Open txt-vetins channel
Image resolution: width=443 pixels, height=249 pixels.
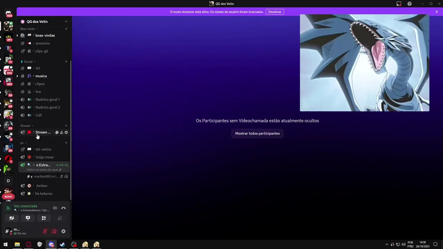[44, 149]
